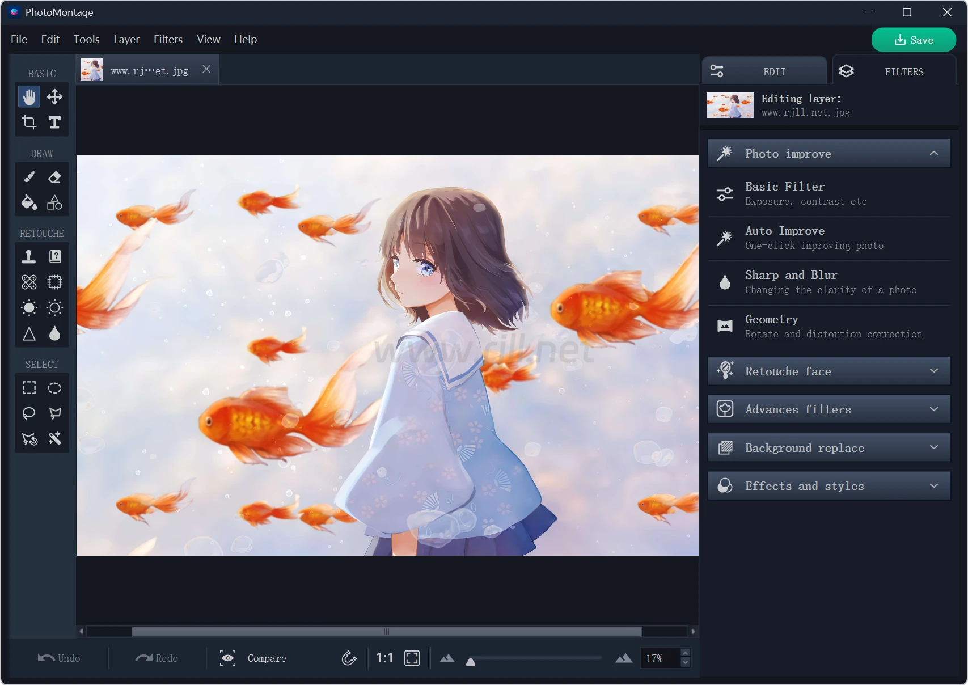Click the Save button

pos(913,40)
